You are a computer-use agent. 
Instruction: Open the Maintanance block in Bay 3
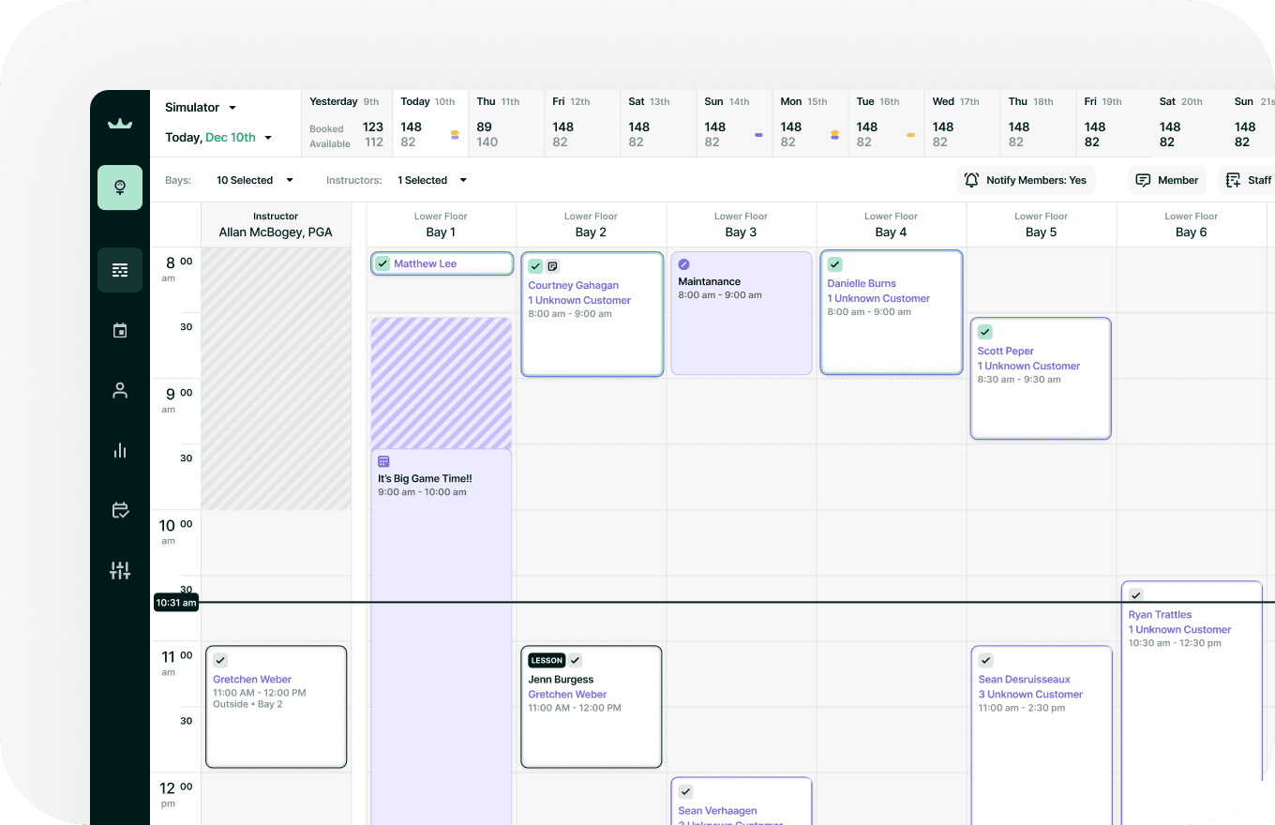pyautogui.click(x=742, y=313)
